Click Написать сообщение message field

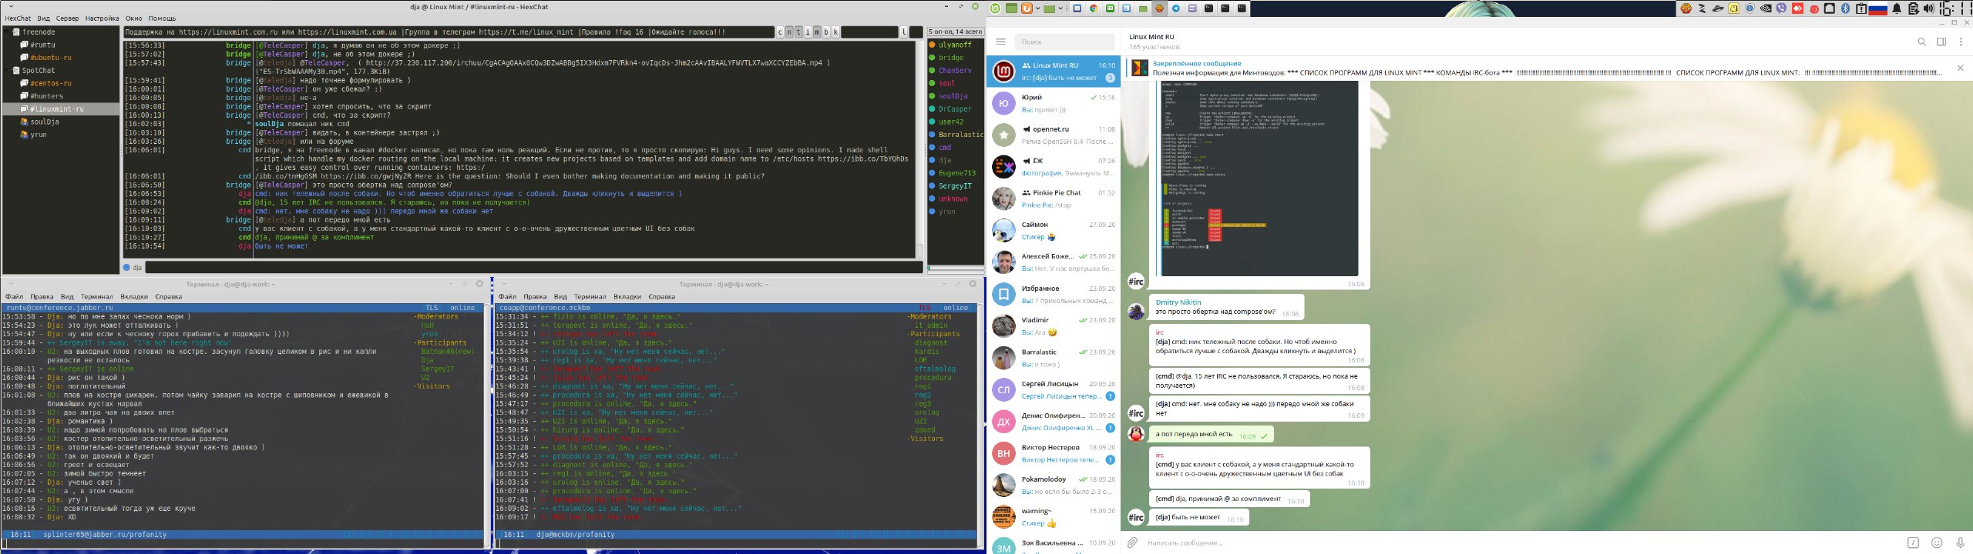(1522, 542)
